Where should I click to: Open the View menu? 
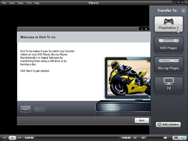[12, 3]
